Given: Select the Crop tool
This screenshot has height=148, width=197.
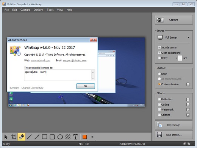Looking at the screenshot, I should [x=14, y=137].
